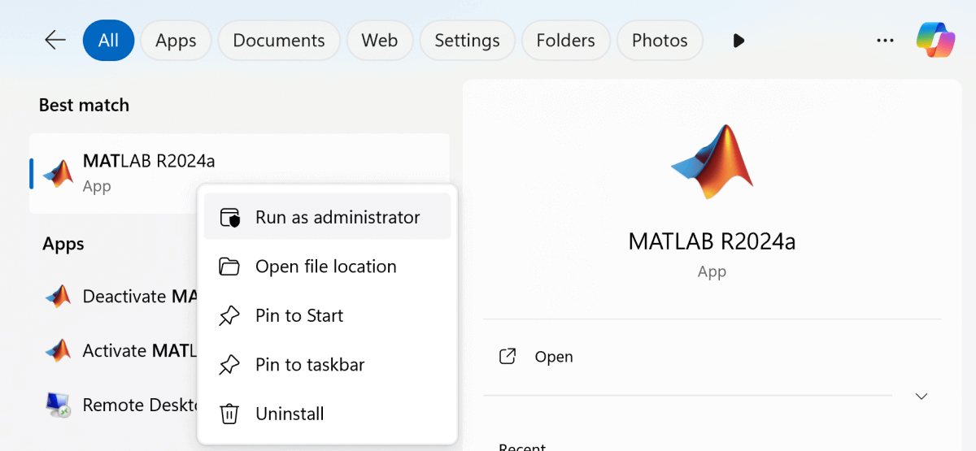
Task: Click the trash icon beside Uninstall
Action: tap(230, 414)
